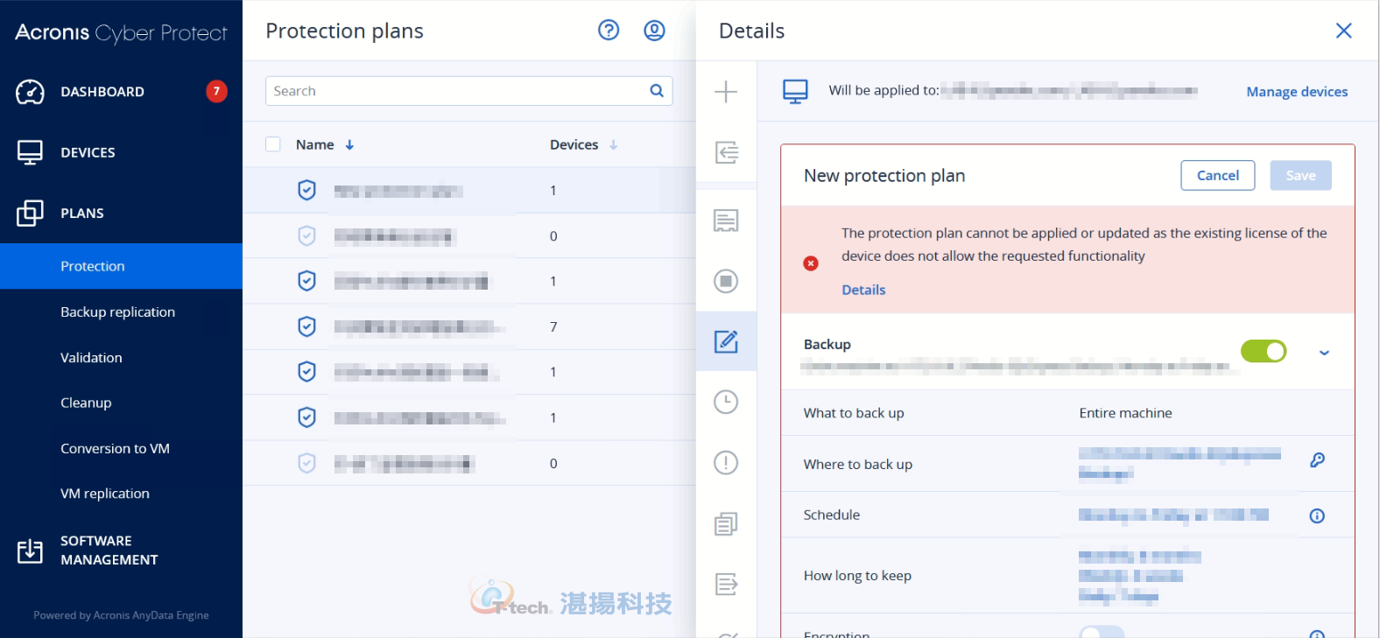Click the edit plan pencil icon
The width and height of the screenshot is (1380, 638).
[726, 341]
